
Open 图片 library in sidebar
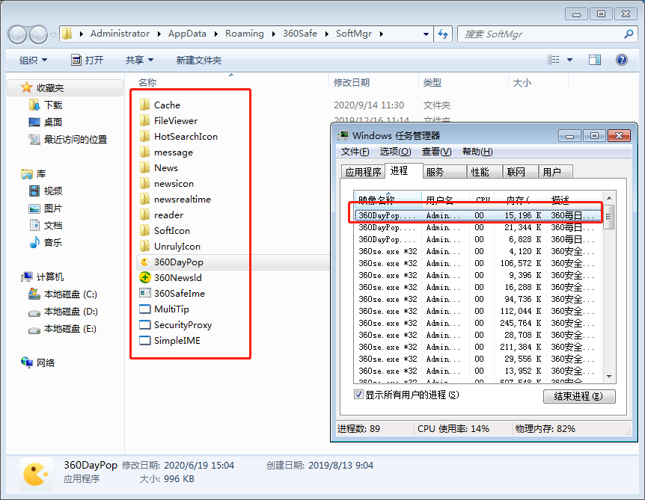point(53,209)
